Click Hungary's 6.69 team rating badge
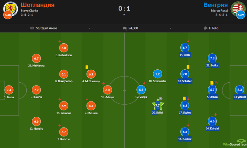Screen dimensions: 247x148 (x=241, y=15)
